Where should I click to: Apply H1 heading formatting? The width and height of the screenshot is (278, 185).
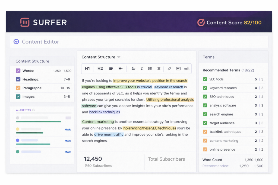tap(87, 69)
